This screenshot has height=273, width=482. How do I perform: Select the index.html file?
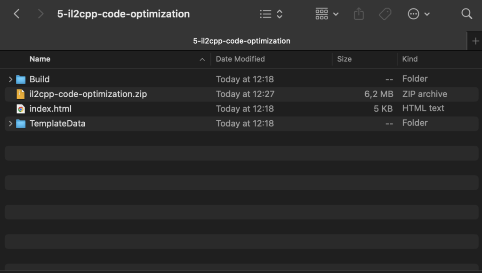50,109
